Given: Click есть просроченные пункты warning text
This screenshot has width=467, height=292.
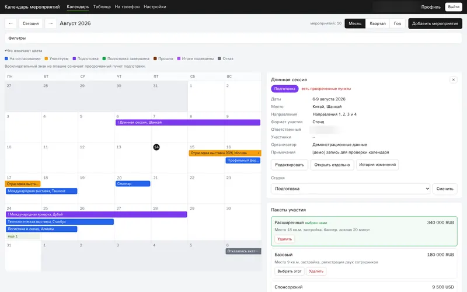Looking at the screenshot, I should (x=326, y=89).
